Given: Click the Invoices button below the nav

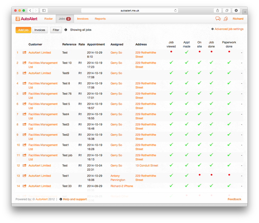Looking at the screenshot, I should (x=39, y=30).
